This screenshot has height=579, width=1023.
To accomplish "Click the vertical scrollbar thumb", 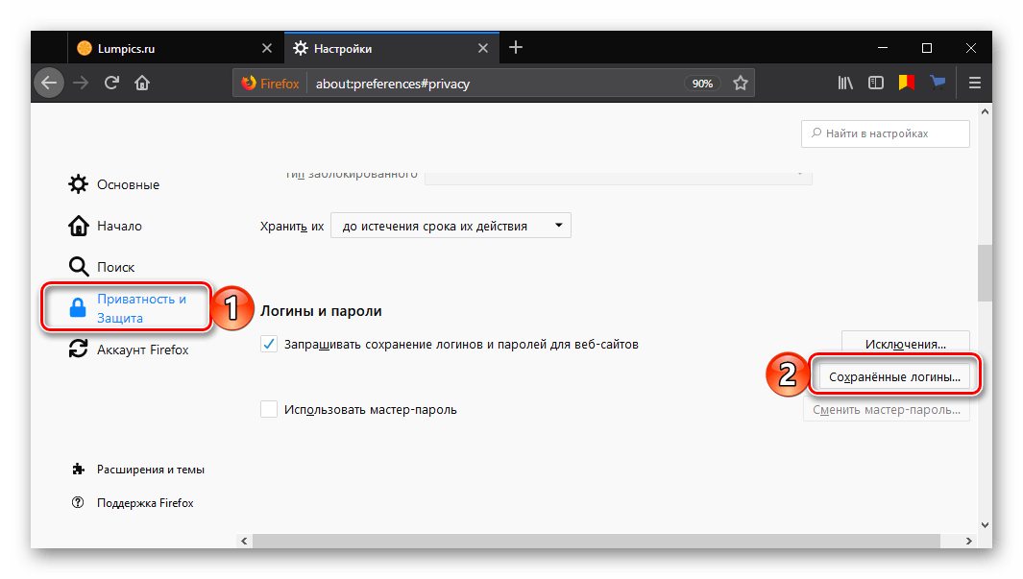I will pyautogui.click(x=985, y=273).
